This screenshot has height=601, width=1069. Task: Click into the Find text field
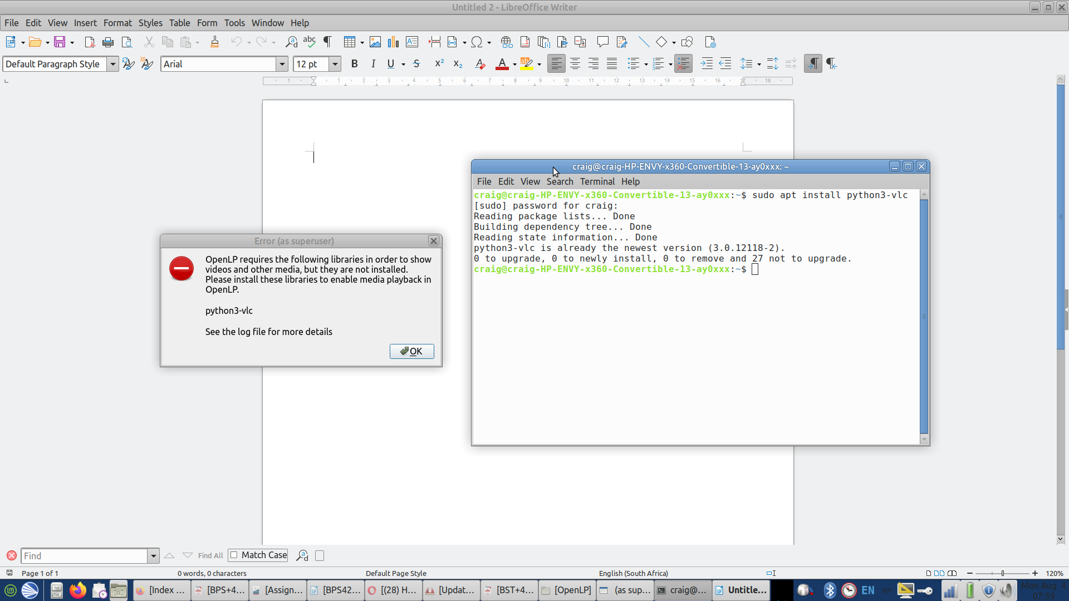click(x=84, y=556)
